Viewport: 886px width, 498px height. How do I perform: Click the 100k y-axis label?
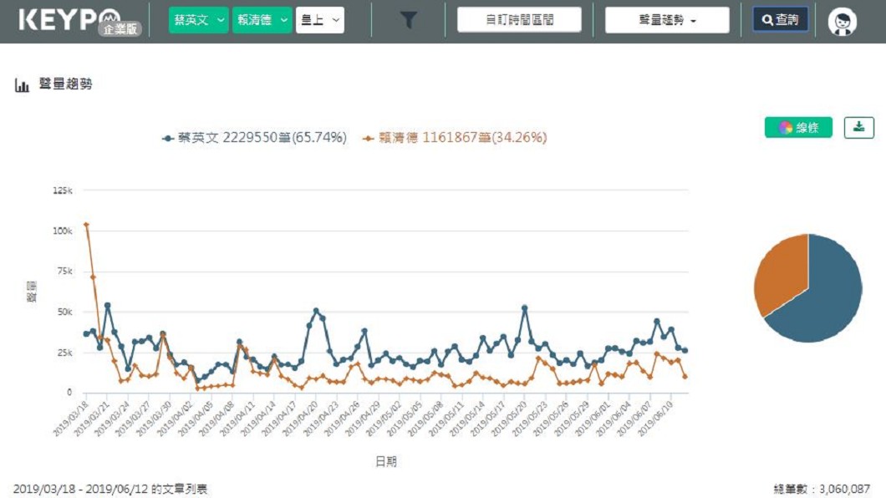(63, 231)
